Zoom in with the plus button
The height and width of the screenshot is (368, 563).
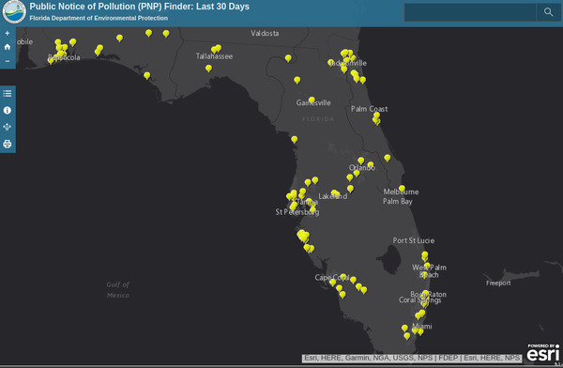coord(8,33)
